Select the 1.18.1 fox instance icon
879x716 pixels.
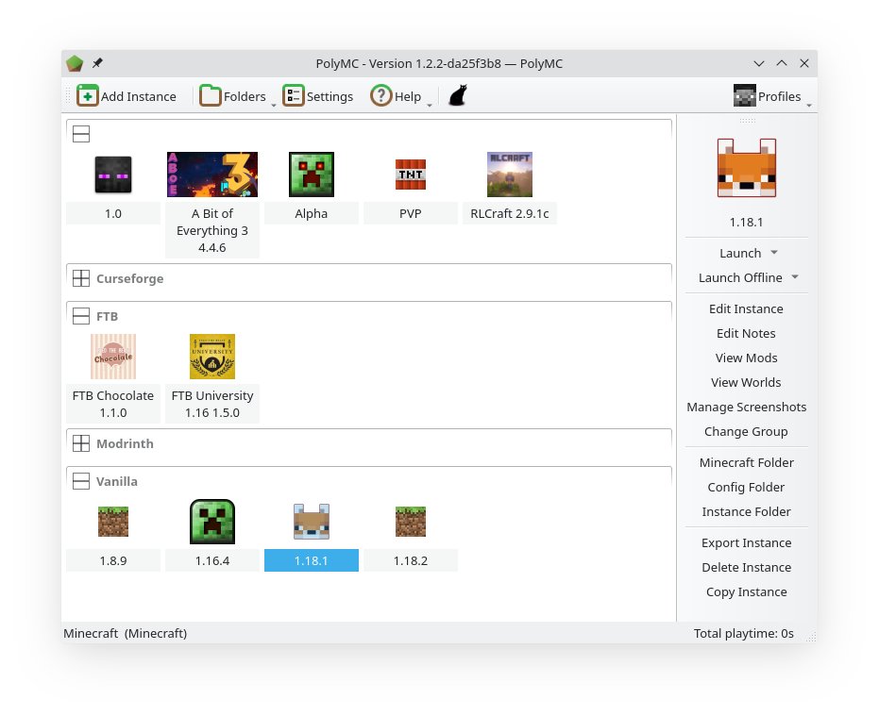[x=312, y=522]
